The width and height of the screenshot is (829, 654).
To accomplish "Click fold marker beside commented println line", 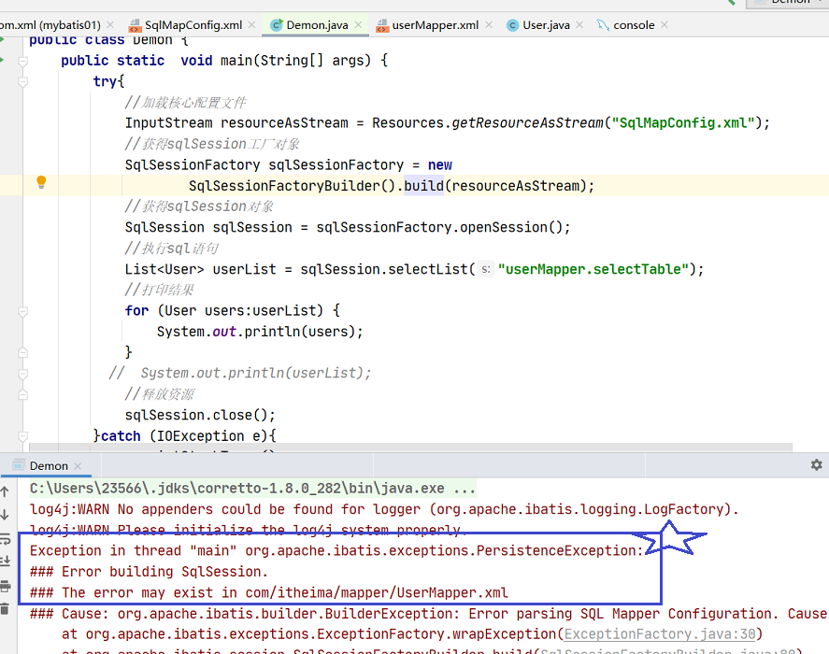I will (x=22, y=374).
